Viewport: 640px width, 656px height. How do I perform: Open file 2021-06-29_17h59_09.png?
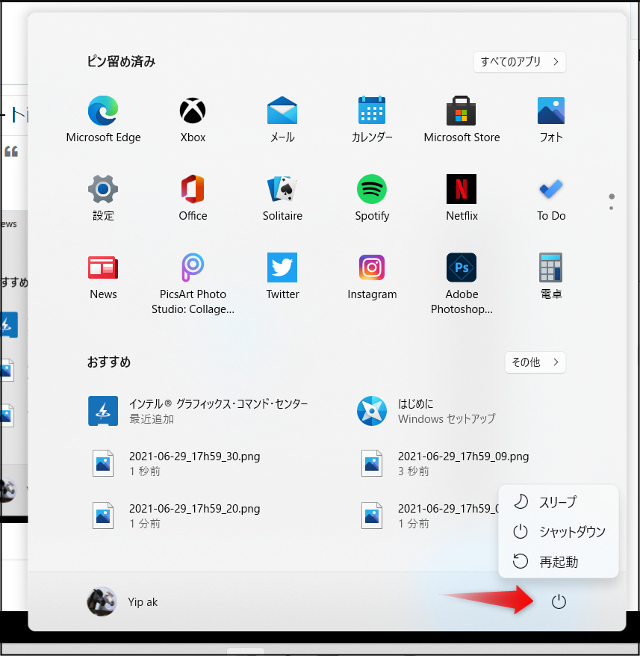click(444, 463)
